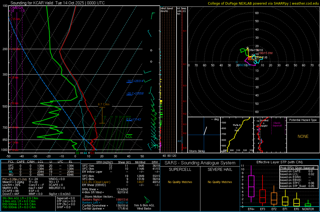This screenshot has width=320, height=212.
Task: Click the 850 pressure level label
Action: [x=5, y=140]
